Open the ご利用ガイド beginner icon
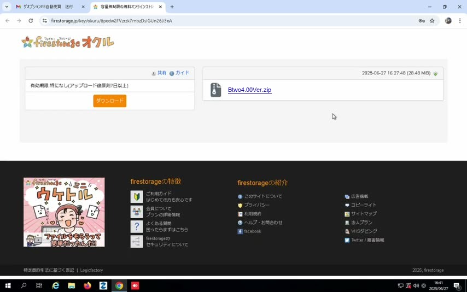Viewport: 467px width, 292px height. pyautogui.click(x=137, y=197)
